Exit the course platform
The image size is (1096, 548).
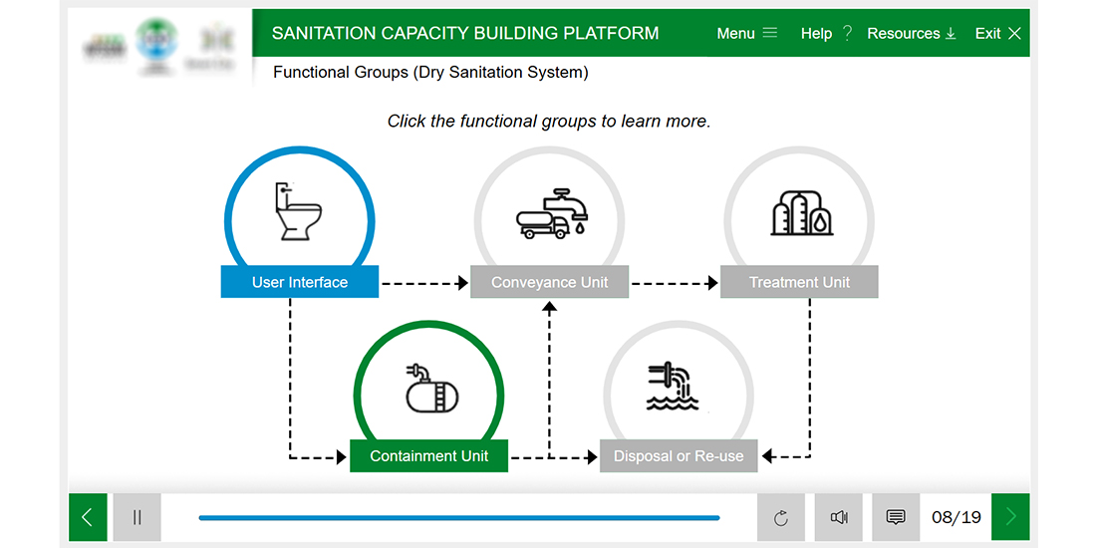(997, 34)
